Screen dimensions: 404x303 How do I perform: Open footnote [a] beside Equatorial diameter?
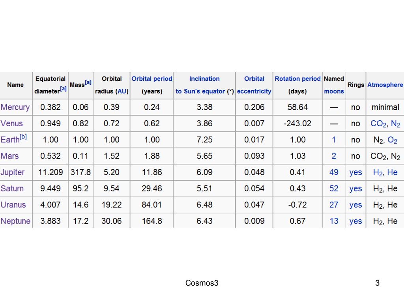(x=64, y=89)
